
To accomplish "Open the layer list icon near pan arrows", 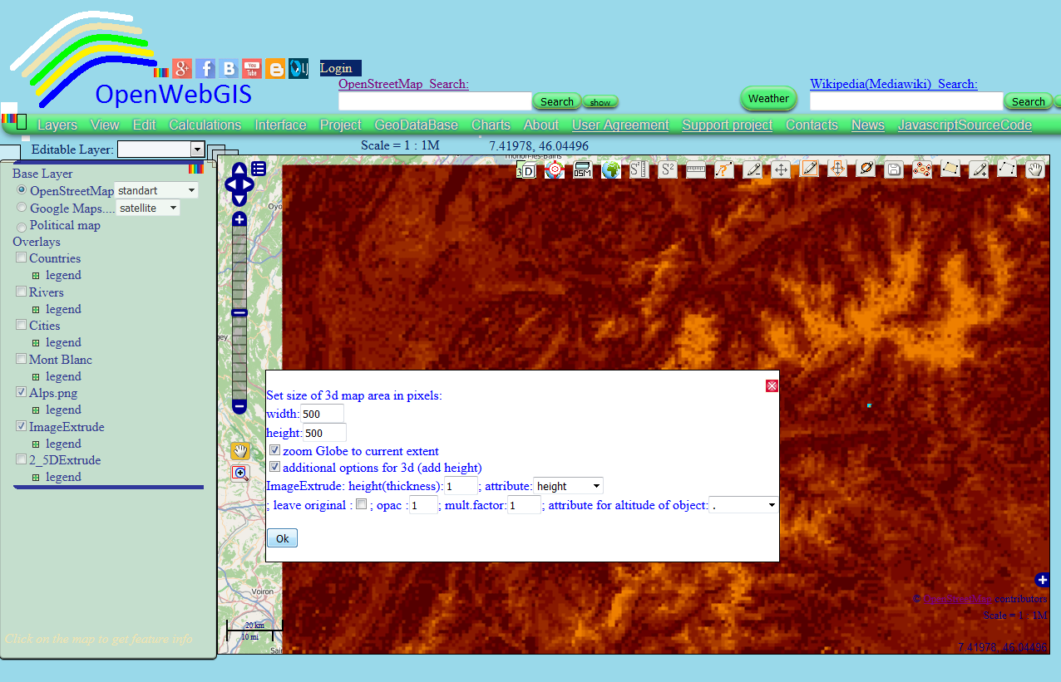I will (259, 169).
